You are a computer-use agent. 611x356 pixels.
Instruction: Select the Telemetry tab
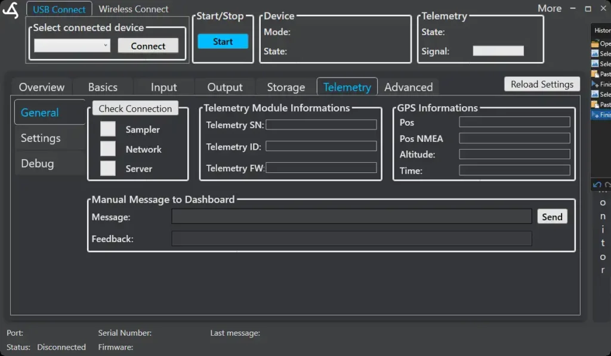pyautogui.click(x=347, y=86)
